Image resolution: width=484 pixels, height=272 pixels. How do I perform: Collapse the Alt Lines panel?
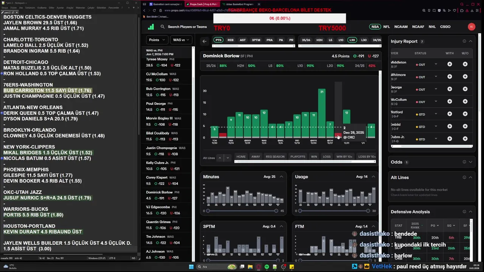(470, 178)
